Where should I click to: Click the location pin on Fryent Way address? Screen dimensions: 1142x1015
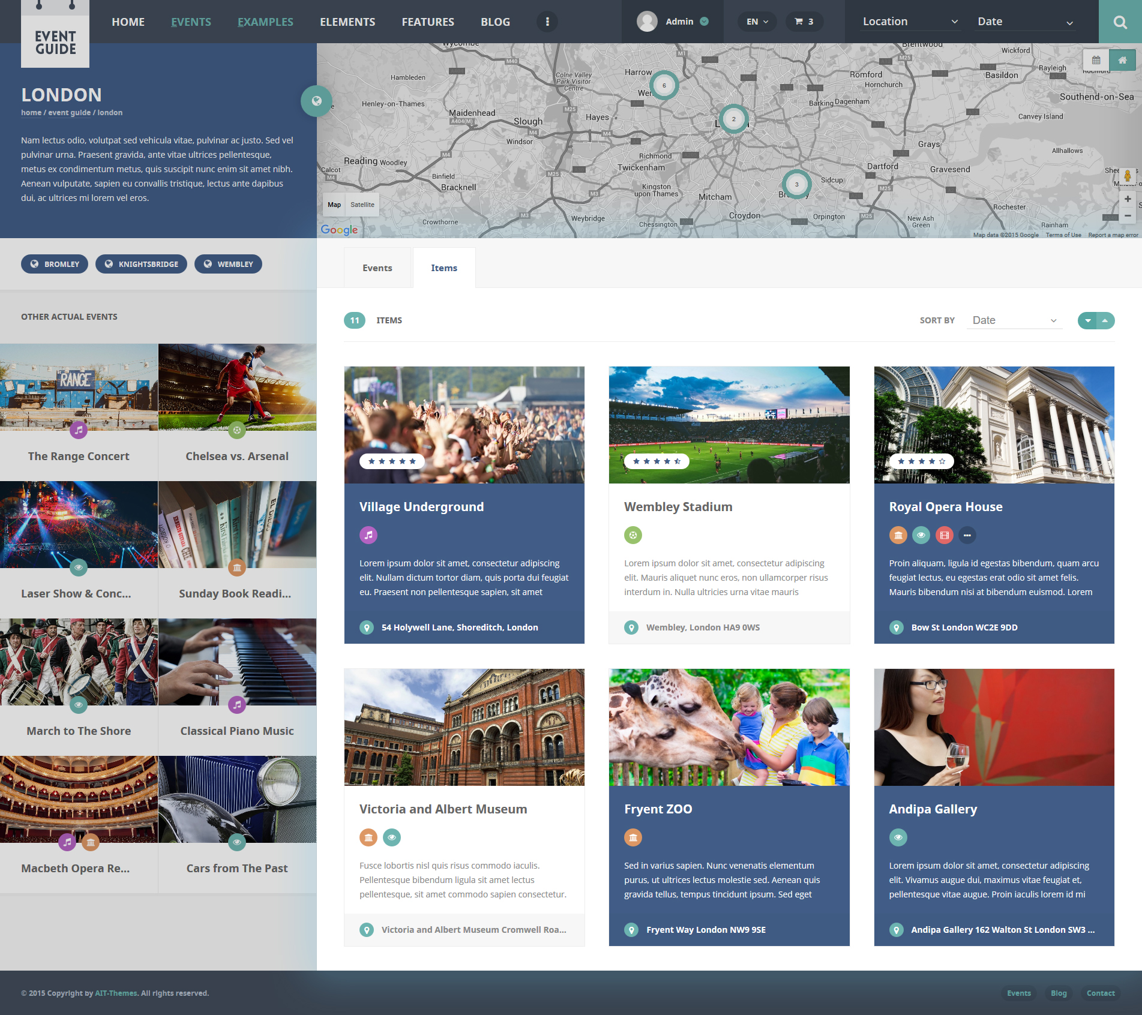click(x=631, y=930)
